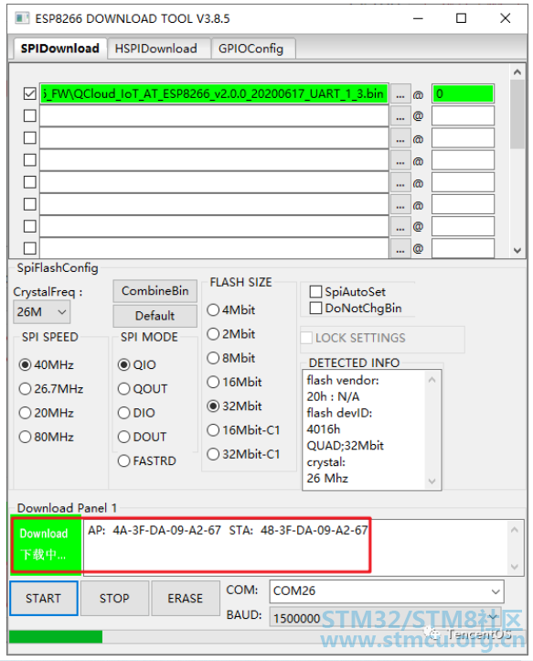This screenshot has height=661, width=533.
Task: Click the '26 Mhz' crystal text
Action: point(327,478)
